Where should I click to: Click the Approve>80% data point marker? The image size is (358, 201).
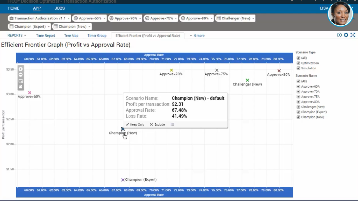[x=279, y=71]
